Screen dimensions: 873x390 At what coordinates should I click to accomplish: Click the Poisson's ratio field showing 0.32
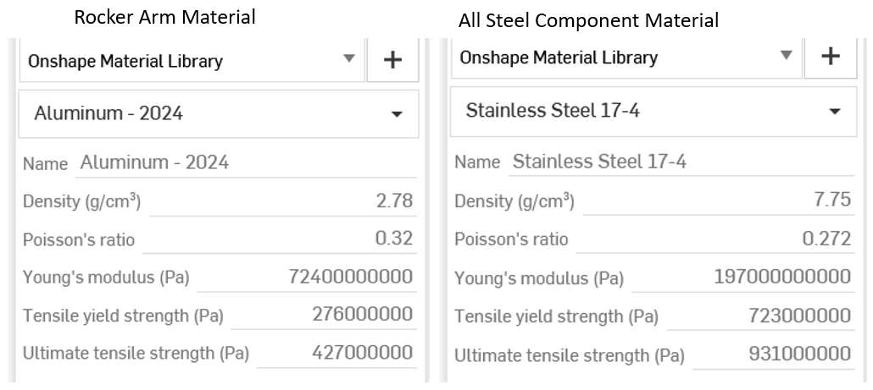click(x=393, y=239)
